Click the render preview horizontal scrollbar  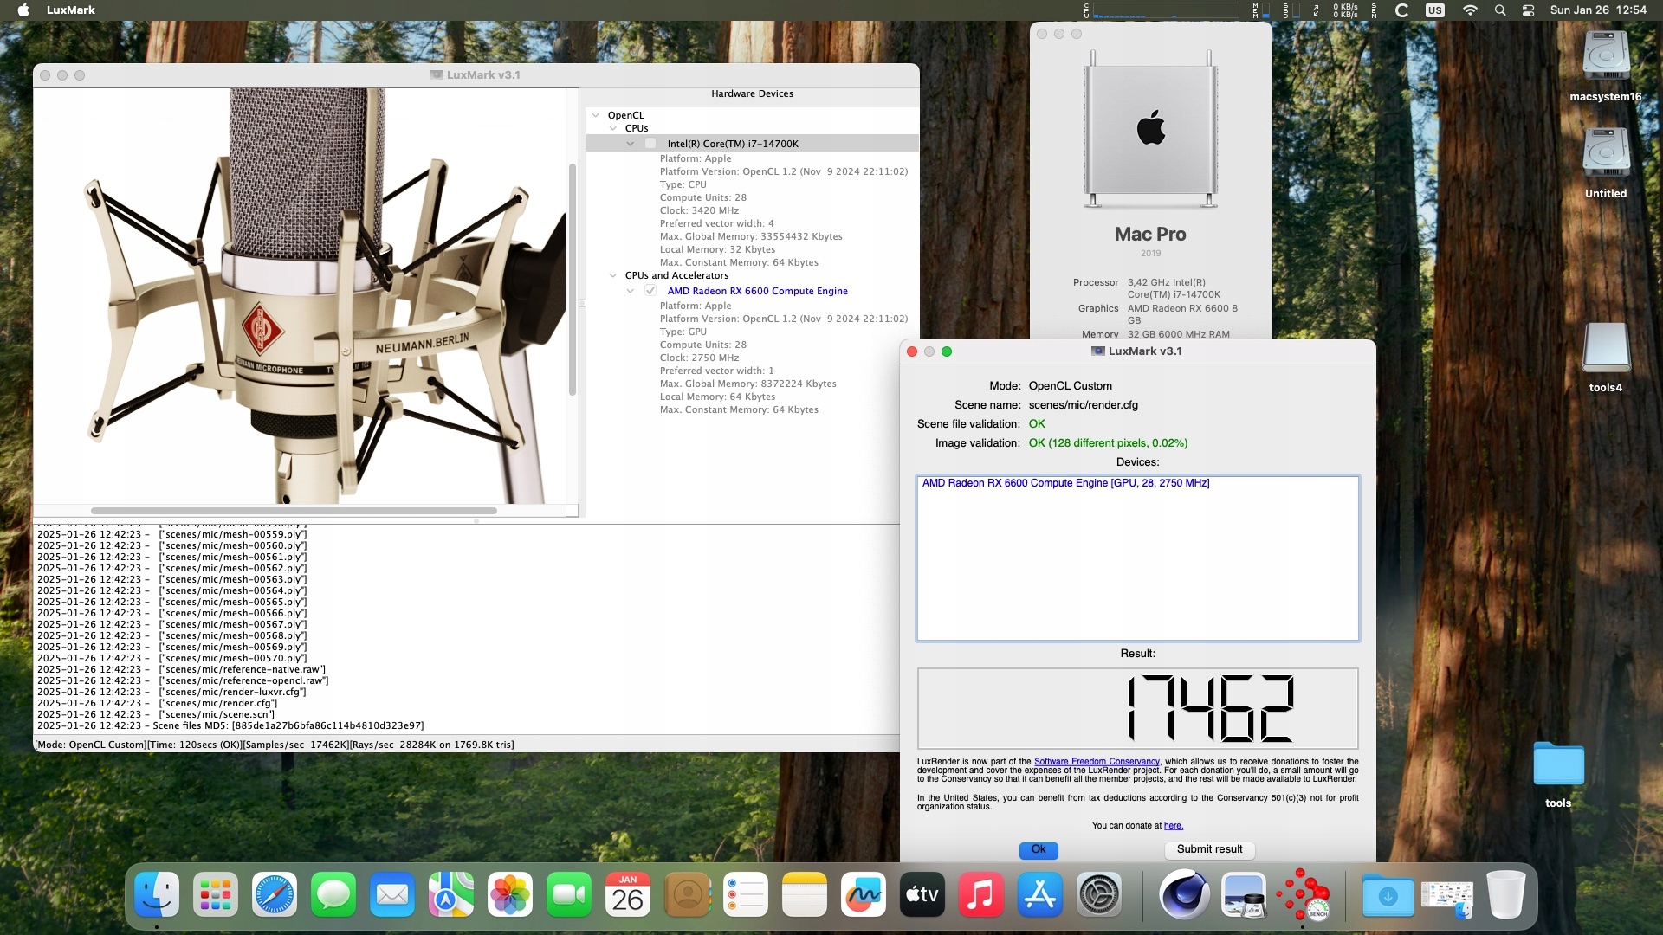pos(294,511)
